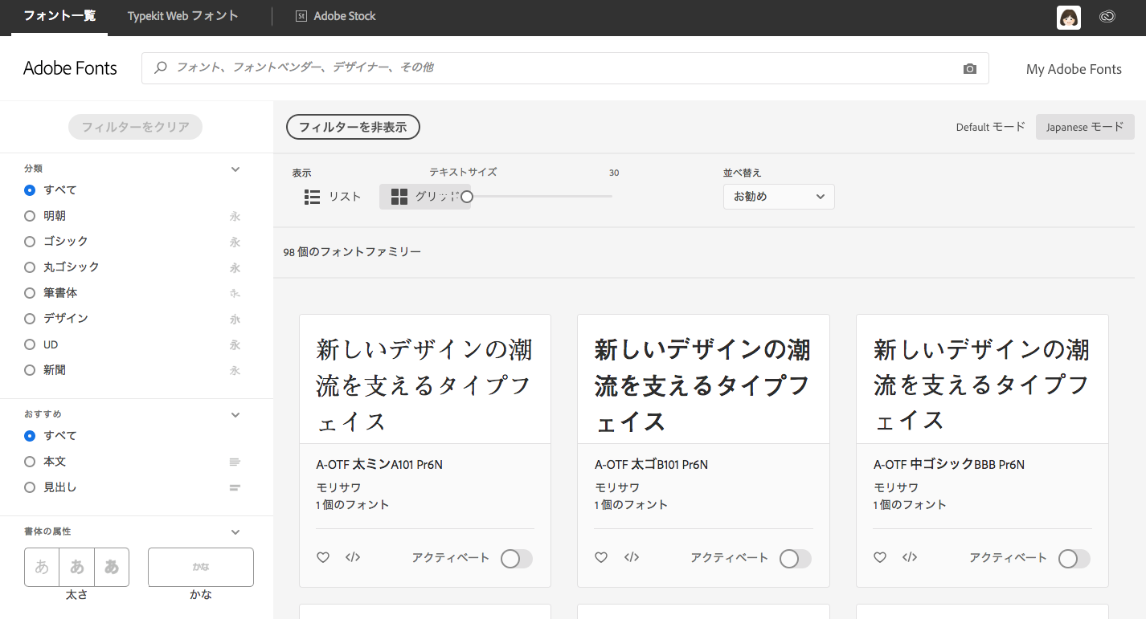Collapse 書体の属性 filter section

tap(235, 531)
